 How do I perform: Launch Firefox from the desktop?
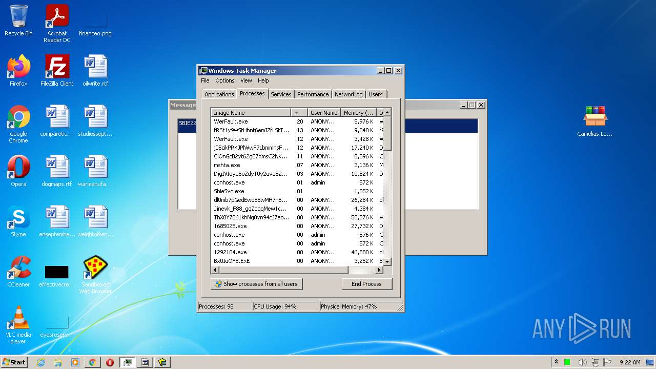coord(18,71)
